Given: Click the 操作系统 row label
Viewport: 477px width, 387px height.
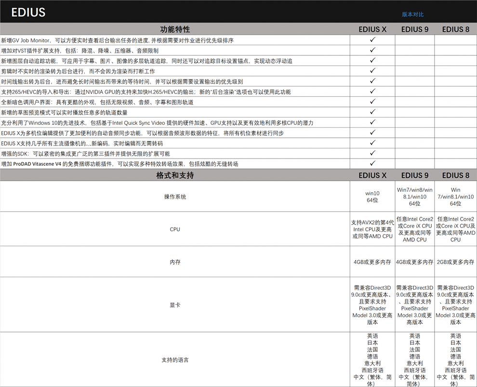Looking at the screenshot, I should click(x=175, y=197).
